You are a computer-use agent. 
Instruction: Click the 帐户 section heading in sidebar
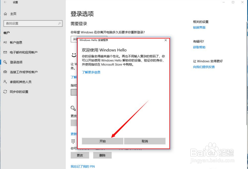tap(6, 33)
